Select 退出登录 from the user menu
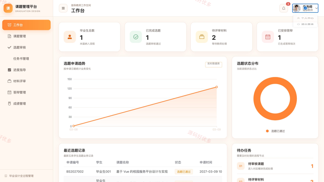The height and width of the screenshot is (182, 324). [305, 24]
